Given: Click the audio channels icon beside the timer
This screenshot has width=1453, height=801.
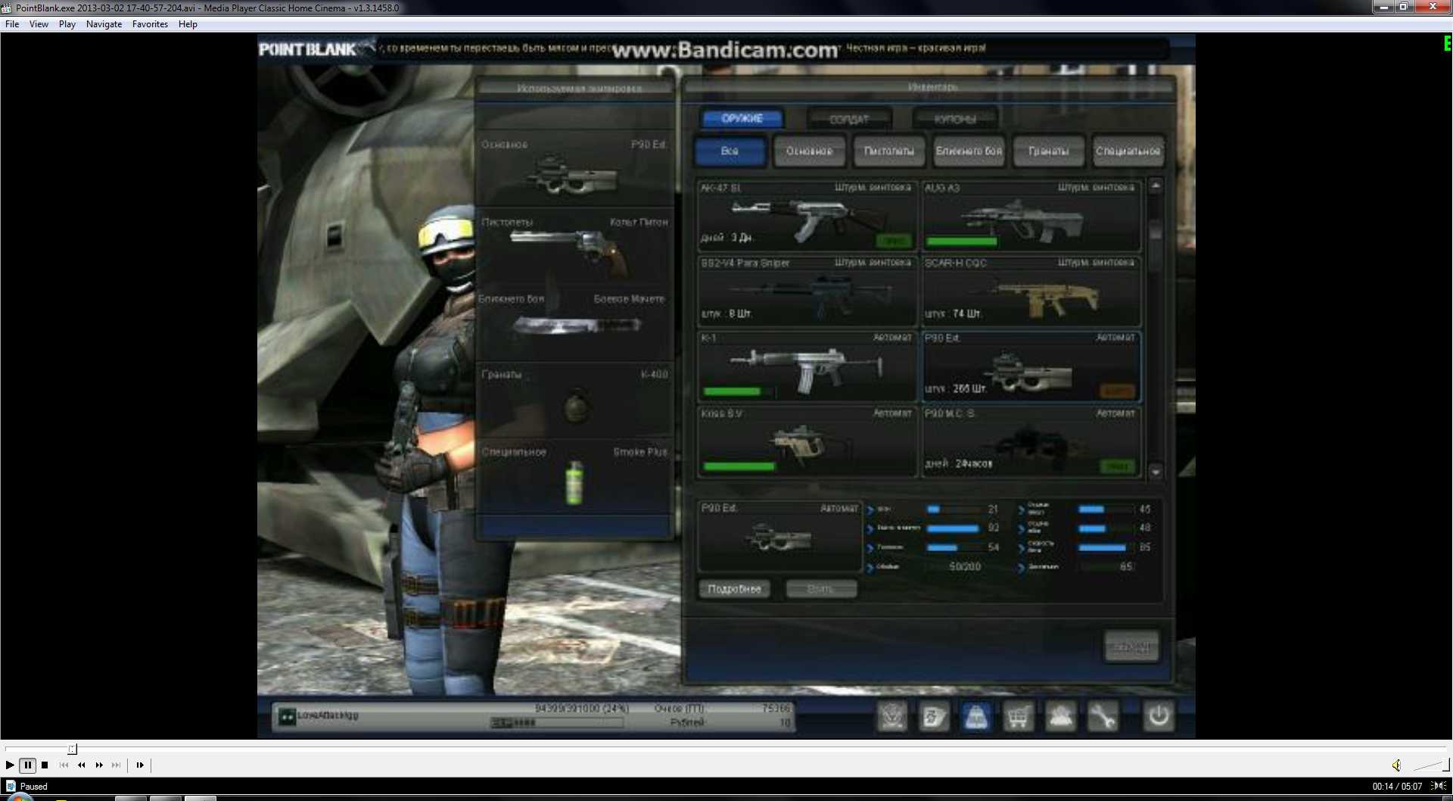Looking at the screenshot, I should click(1438, 786).
